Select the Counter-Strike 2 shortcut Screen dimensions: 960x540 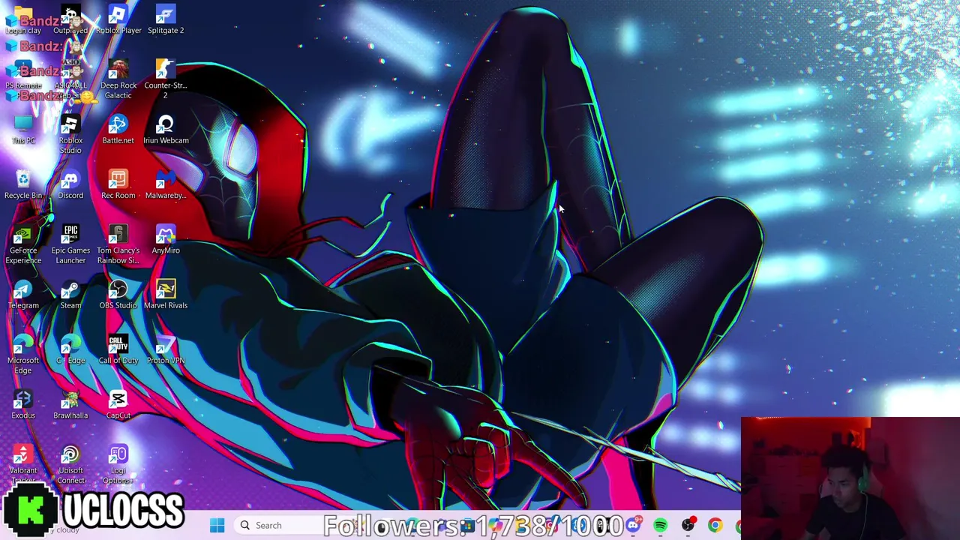pyautogui.click(x=166, y=79)
